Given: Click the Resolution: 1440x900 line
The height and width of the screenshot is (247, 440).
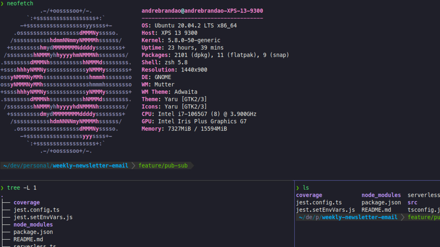Looking at the screenshot, I should point(174,70).
